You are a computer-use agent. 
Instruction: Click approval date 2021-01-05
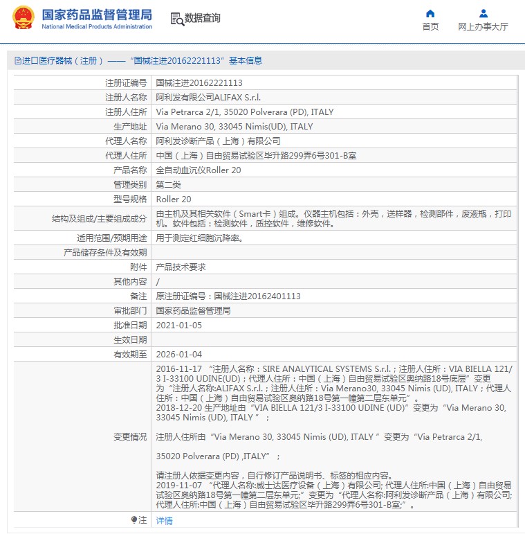pyautogui.click(x=179, y=326)
